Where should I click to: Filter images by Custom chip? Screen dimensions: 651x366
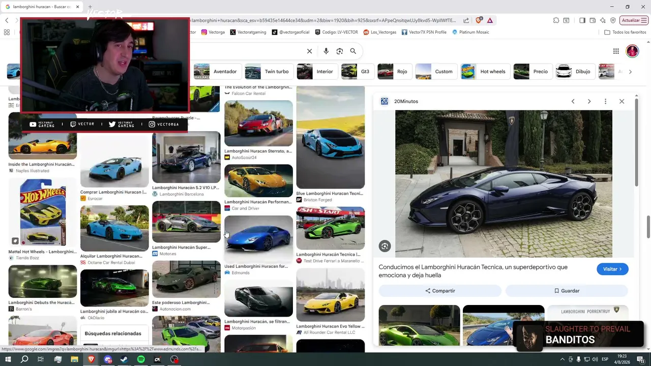(436, 72)
